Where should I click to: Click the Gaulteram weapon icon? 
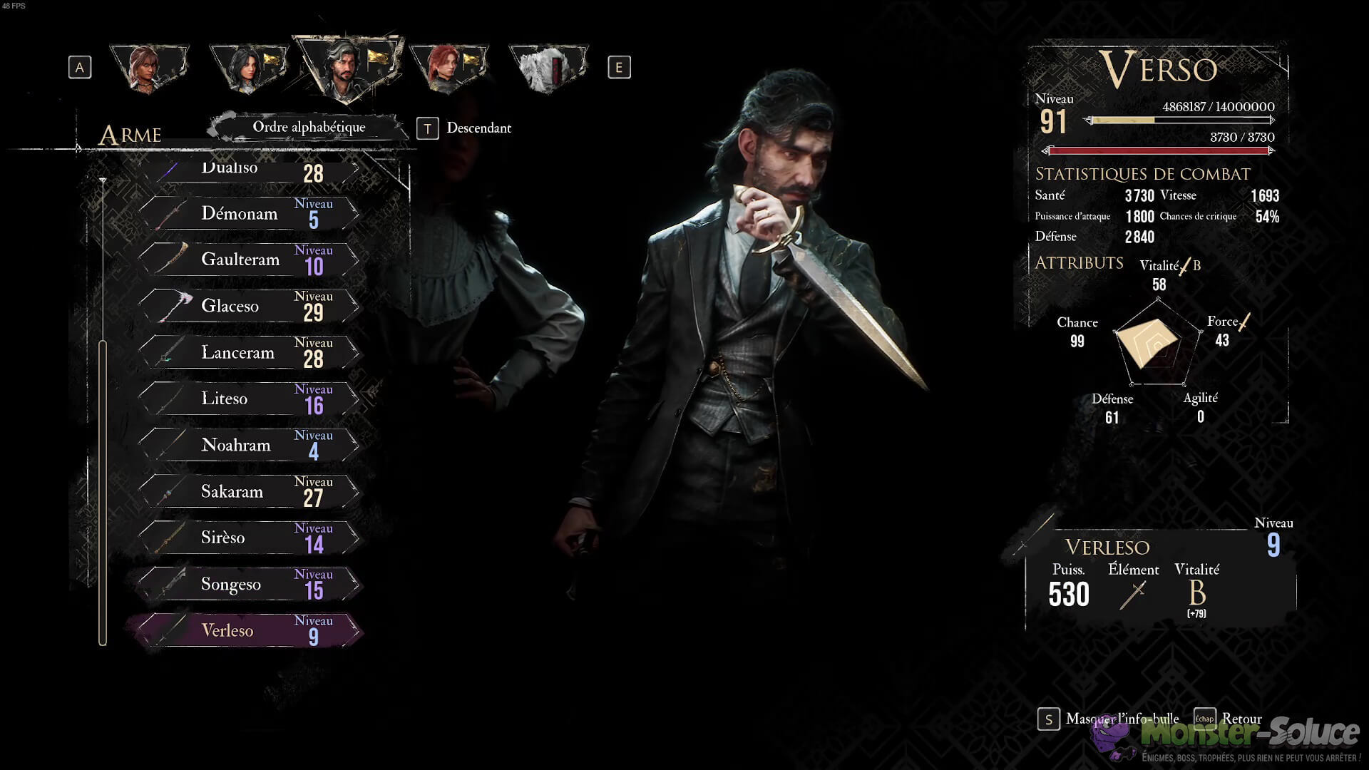click(171, 259)
